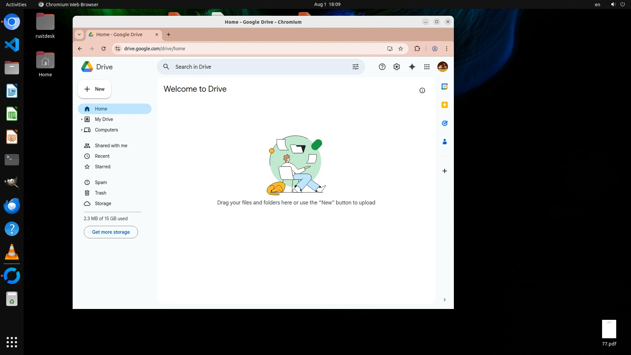Open Google Tasks side panel
The image size is (631, 355).
[444, 123]
